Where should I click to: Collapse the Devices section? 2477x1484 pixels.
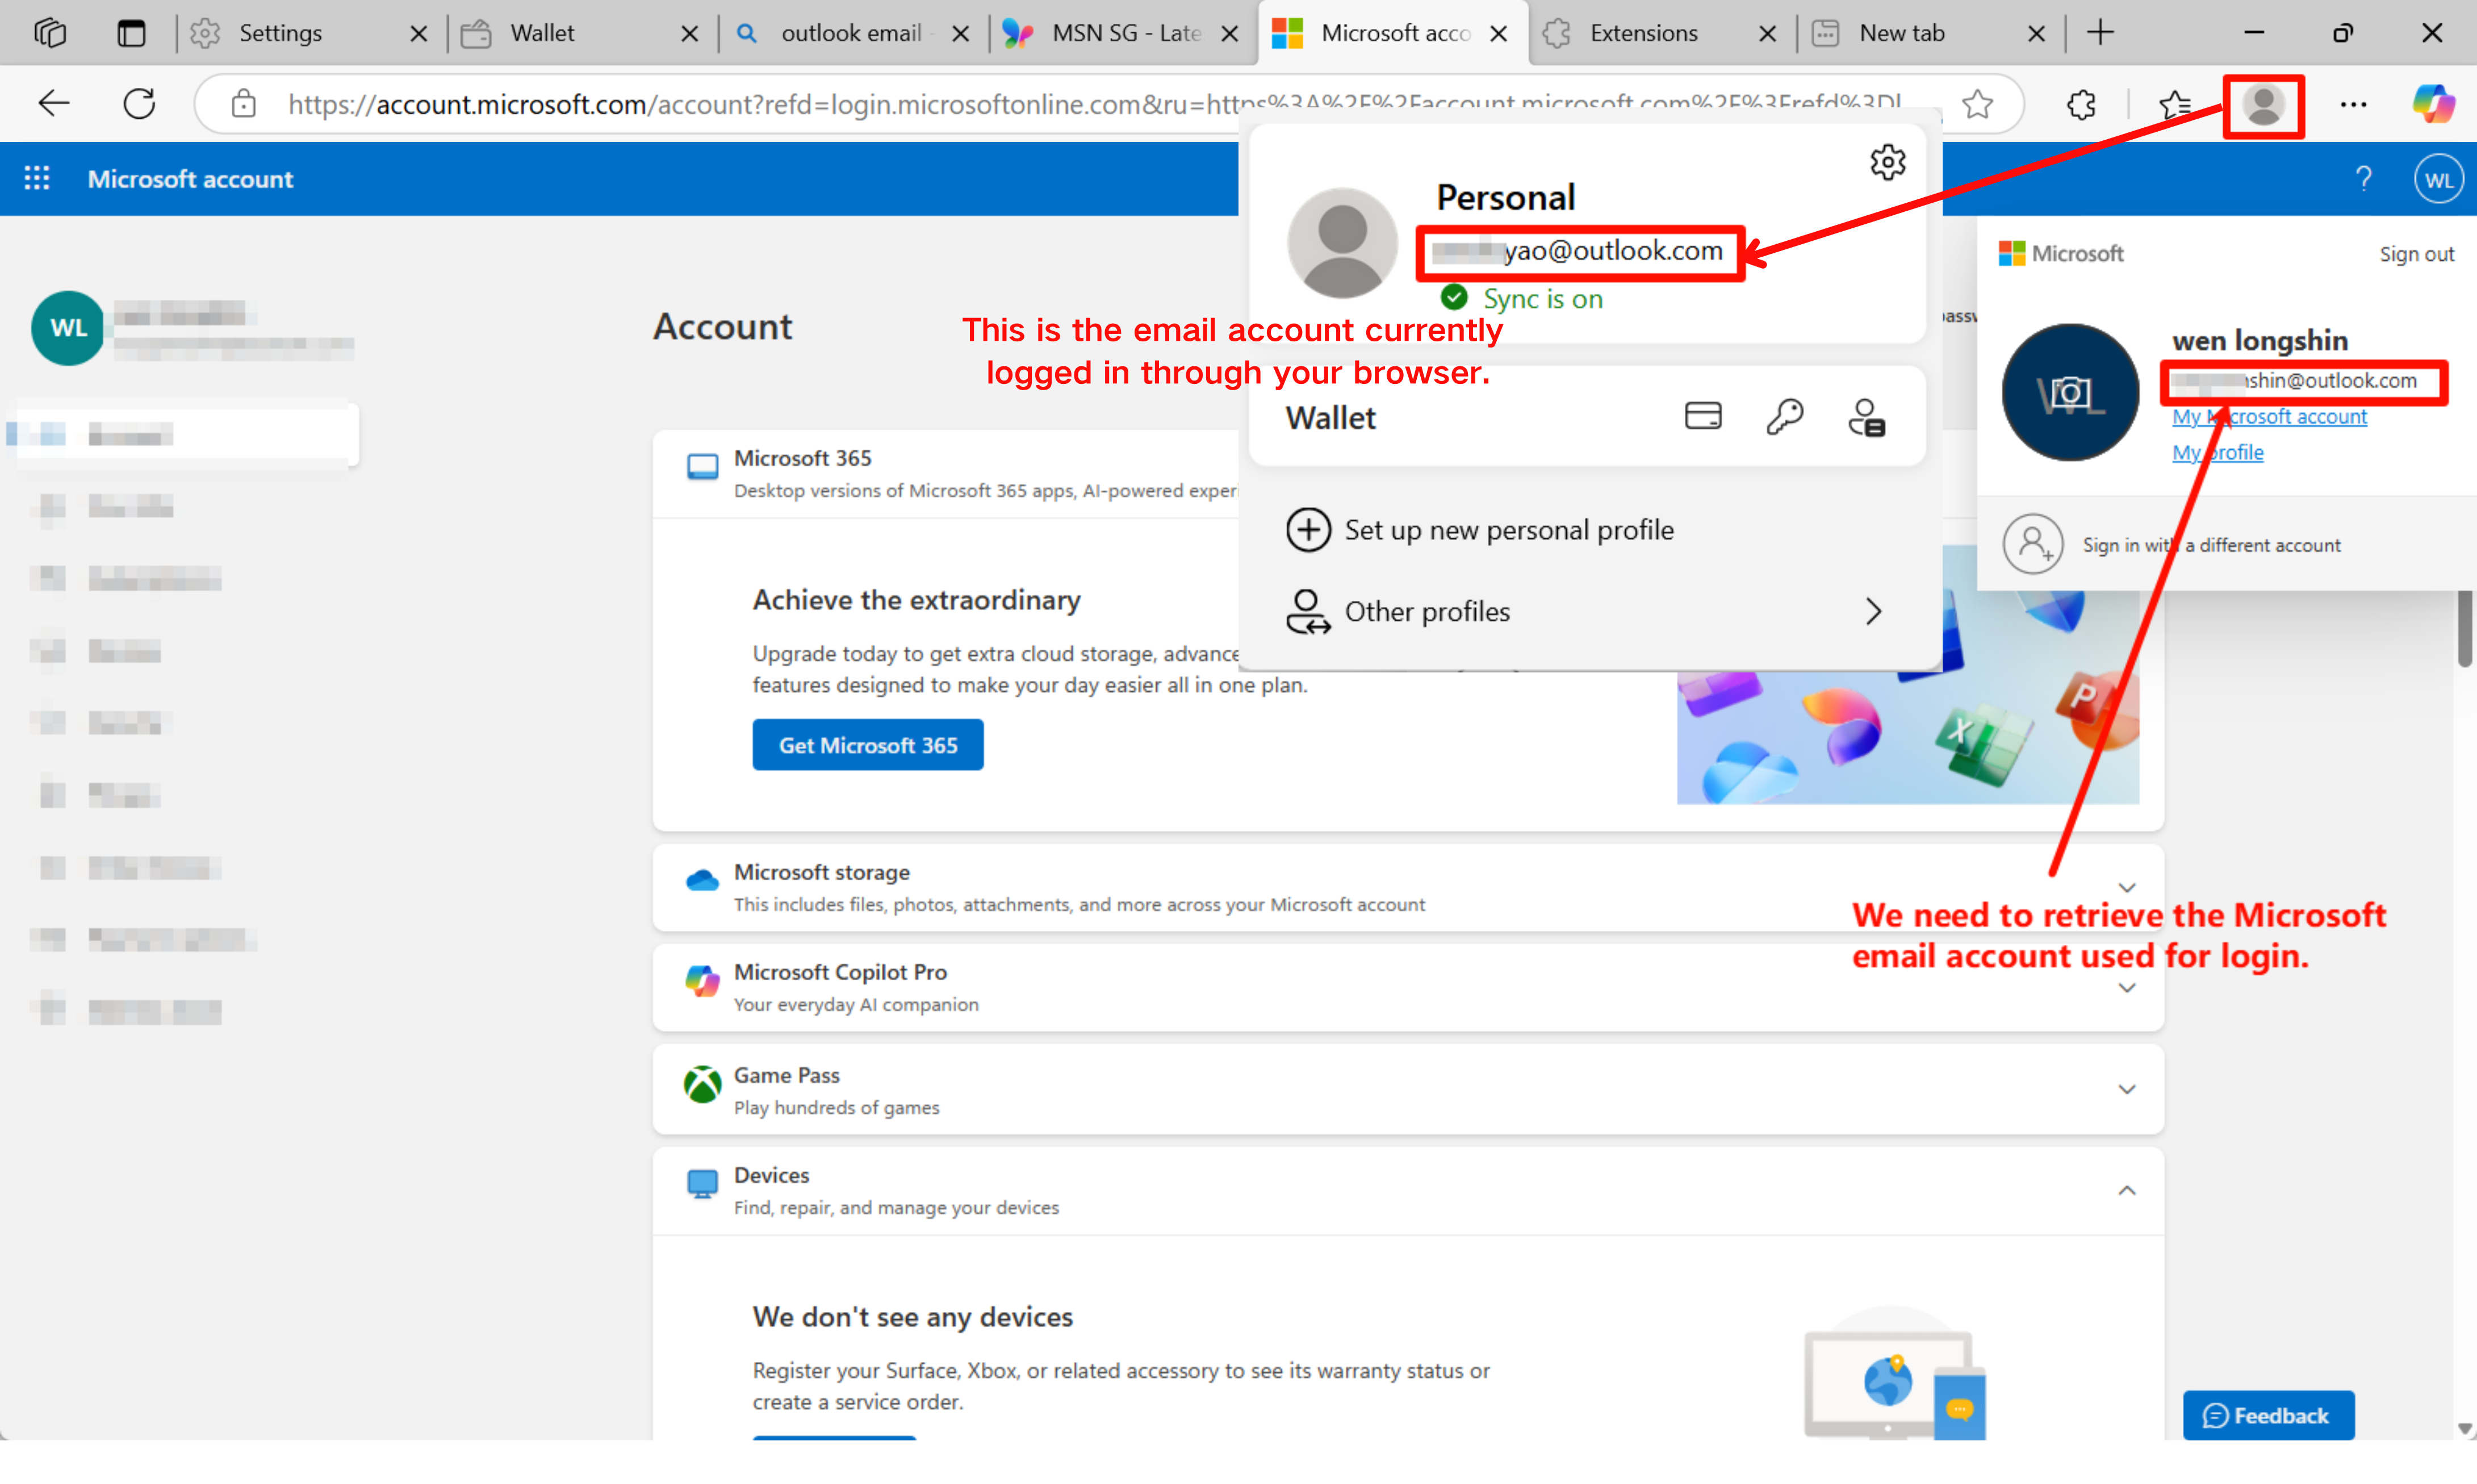(x=2126, y=1190)
